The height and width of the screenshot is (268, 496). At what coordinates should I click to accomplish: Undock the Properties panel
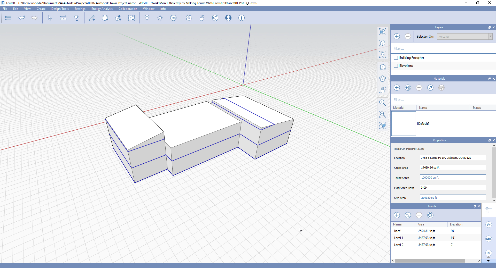tap(489, 140)
